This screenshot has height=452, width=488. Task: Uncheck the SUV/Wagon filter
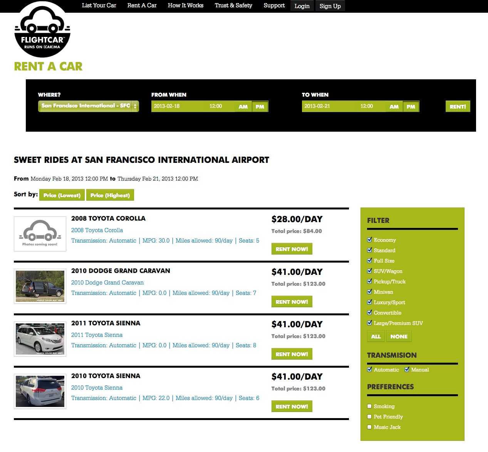pyautogui.click(x=370, y=271)
